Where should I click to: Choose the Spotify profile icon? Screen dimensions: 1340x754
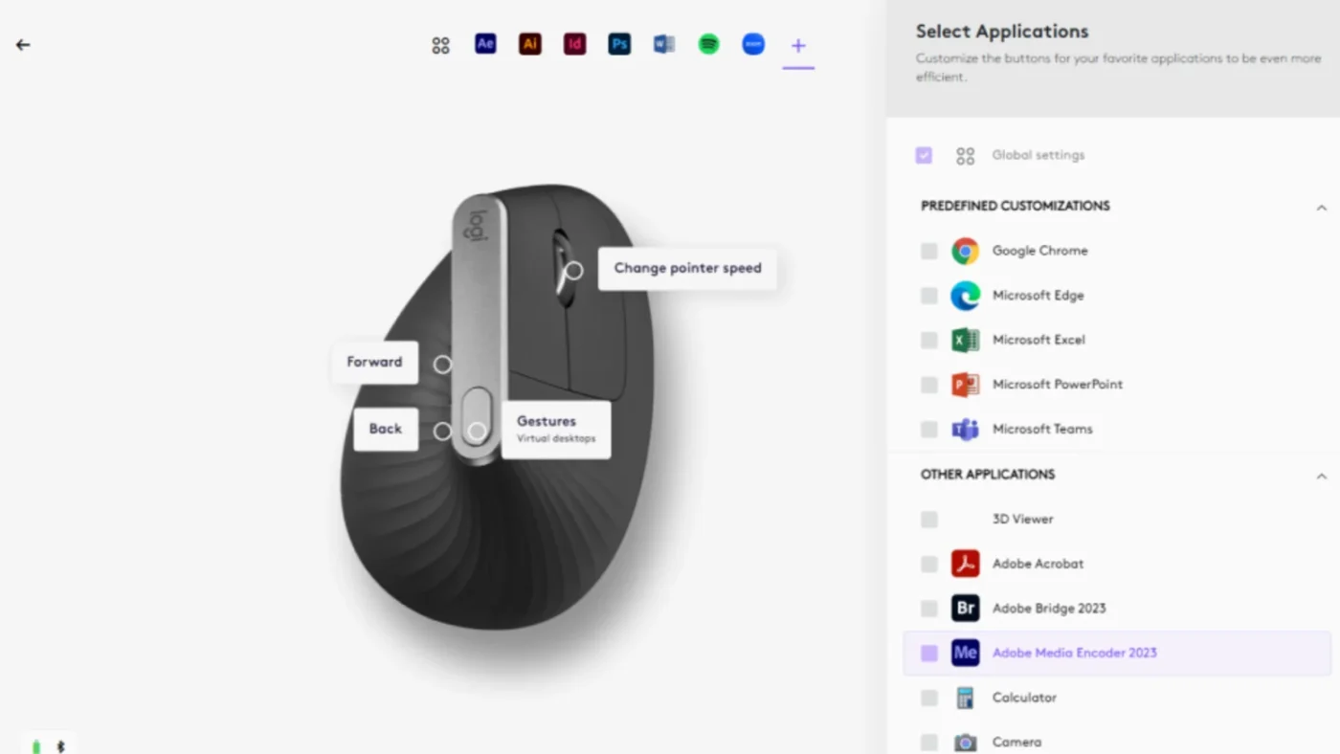pyautogui.click(x=708, y=44)
